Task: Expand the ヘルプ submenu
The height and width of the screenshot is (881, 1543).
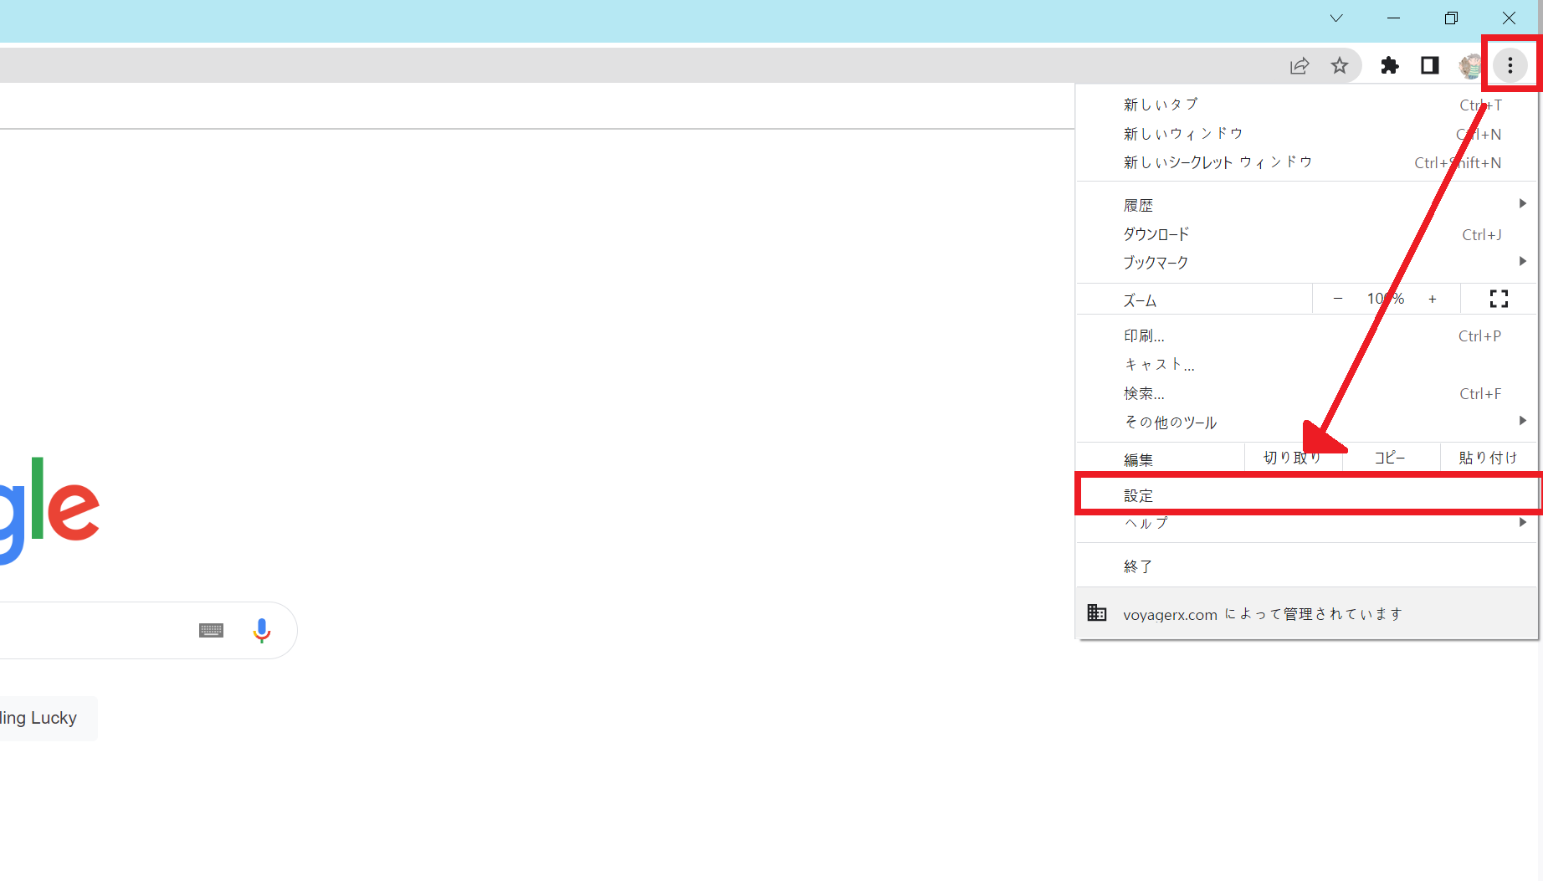Action: (x=1307, y=523)
